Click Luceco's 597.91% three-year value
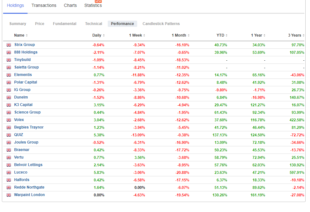310x212 pixels. [297, 173]
